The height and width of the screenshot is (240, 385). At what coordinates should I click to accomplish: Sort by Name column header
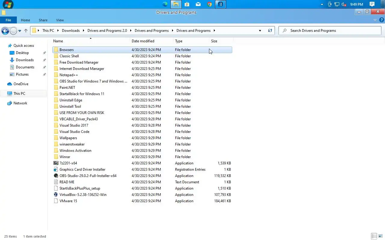[x=58, y=41]
